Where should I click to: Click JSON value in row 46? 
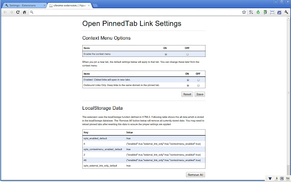click(163, 160)
